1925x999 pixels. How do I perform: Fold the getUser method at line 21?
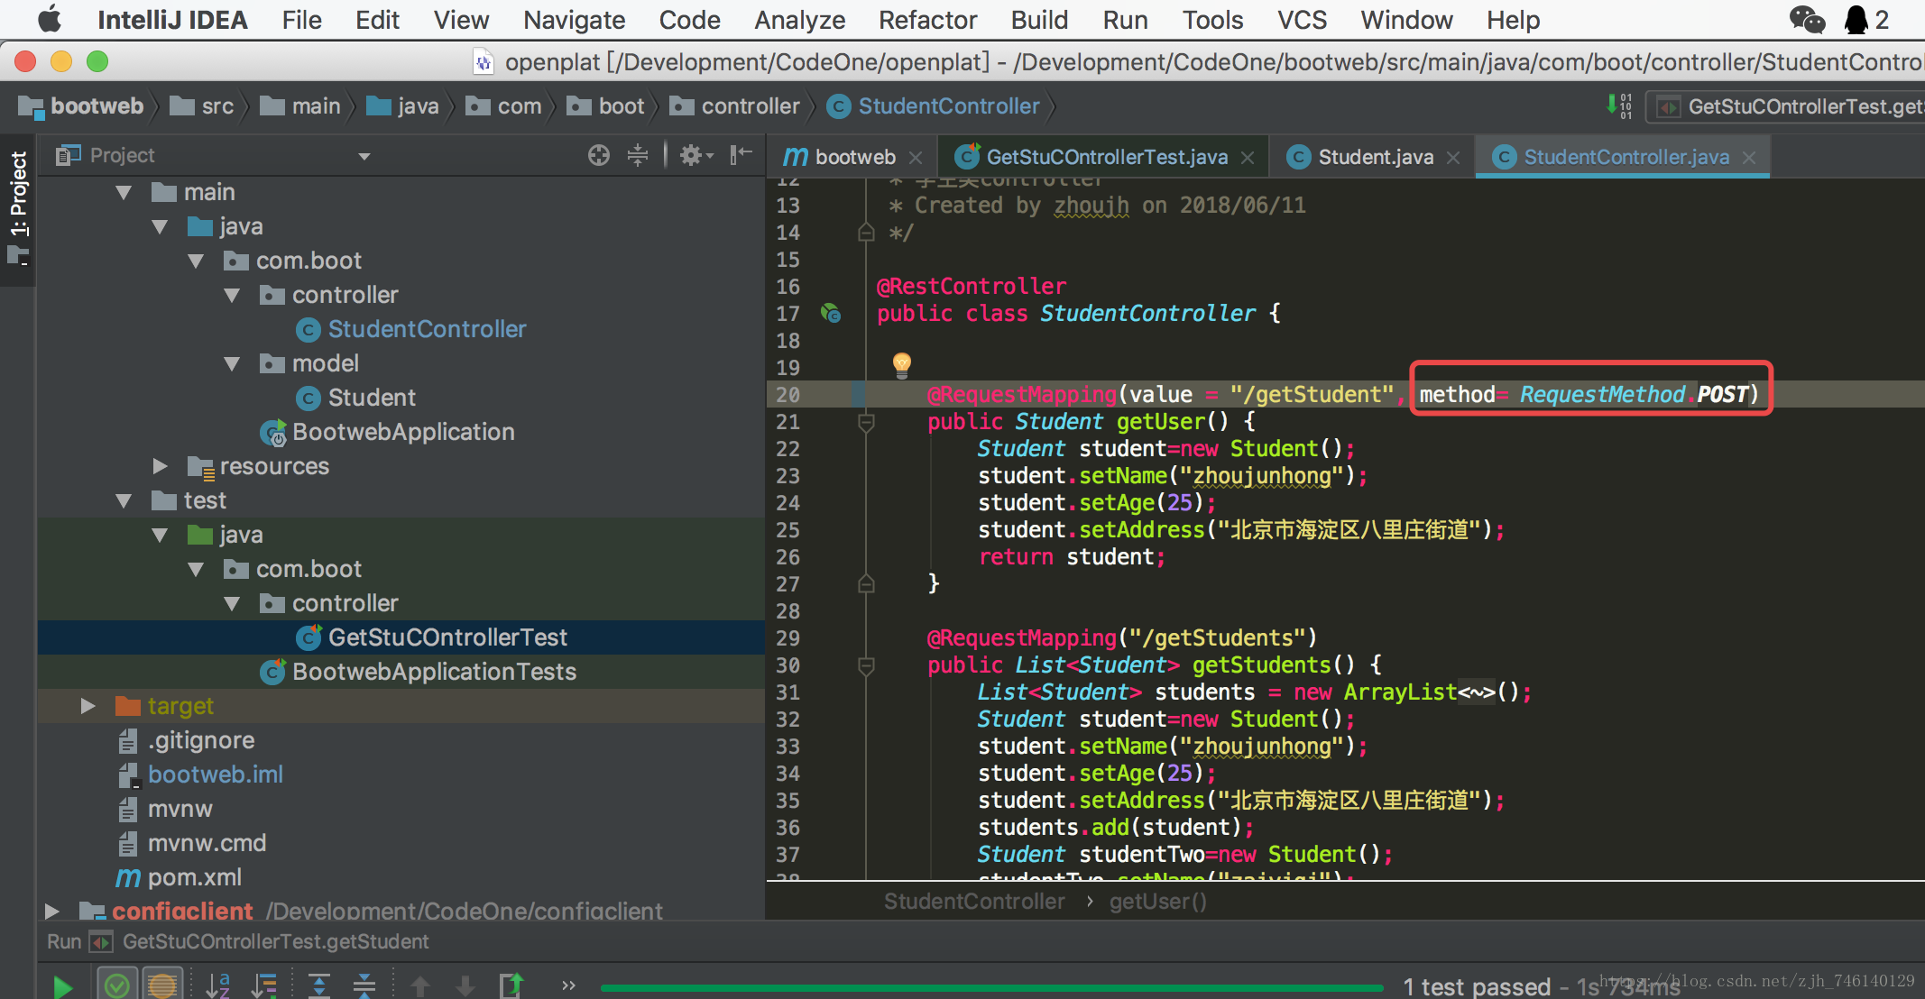pos(866,422)
